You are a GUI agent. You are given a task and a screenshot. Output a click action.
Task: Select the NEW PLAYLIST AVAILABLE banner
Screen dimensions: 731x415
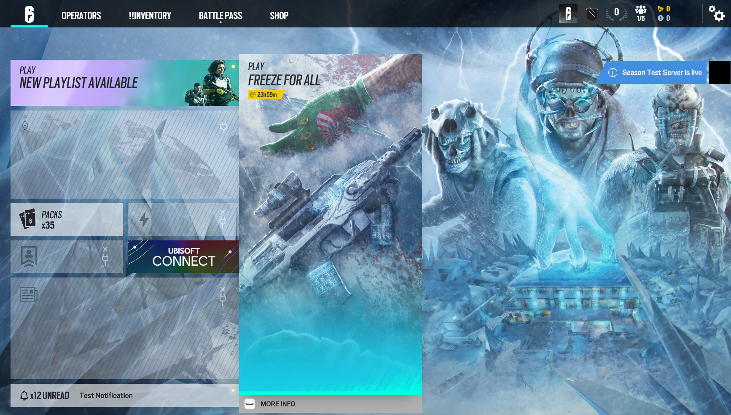(x=125, y=83)
